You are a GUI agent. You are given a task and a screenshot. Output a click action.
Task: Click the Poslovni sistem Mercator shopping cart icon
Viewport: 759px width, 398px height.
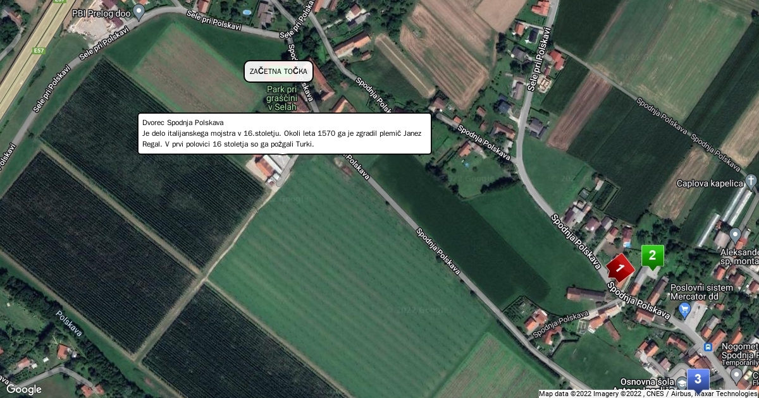tap(684, 310)
